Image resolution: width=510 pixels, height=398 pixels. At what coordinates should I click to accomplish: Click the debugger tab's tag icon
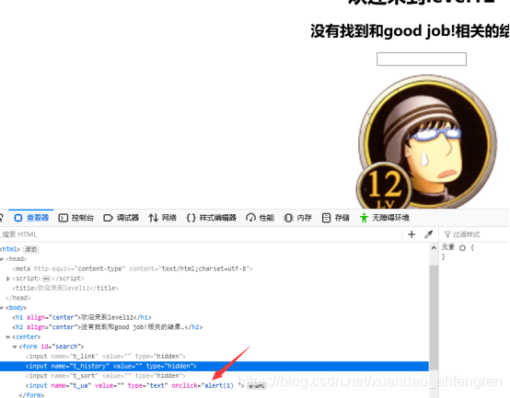pyautogui.click(x=108, y=218)
